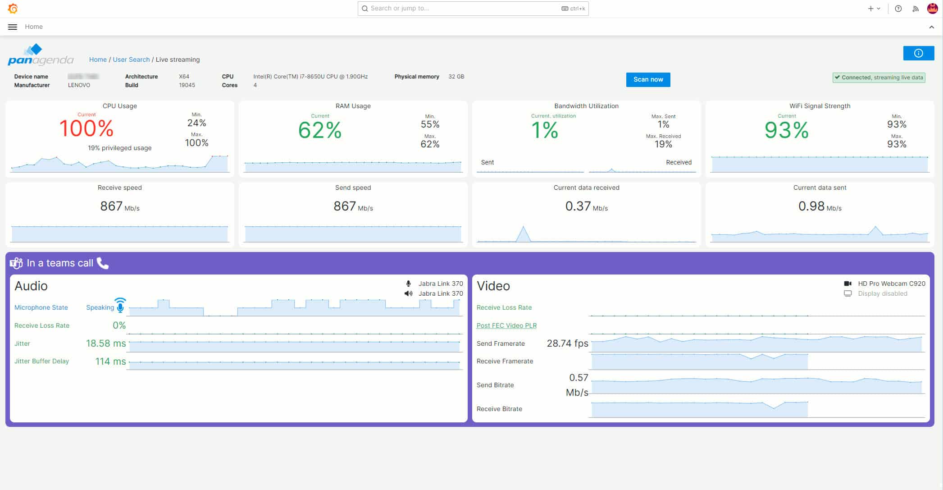Click the Speaking microphone state icon
Image resolution: width=943 pixels, height=490 pixels.
[x=120, y=306]
